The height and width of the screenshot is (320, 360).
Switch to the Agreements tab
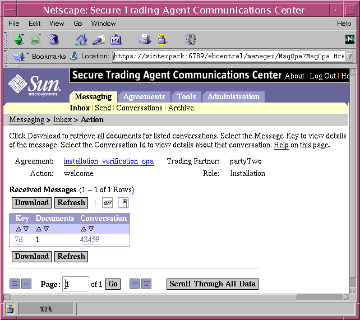click(x=144, y=96)
